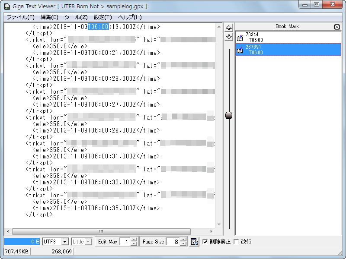Open the ヘルプ(H) menu
This screenshot has width=346, height=259.
(x=130, y=17)
